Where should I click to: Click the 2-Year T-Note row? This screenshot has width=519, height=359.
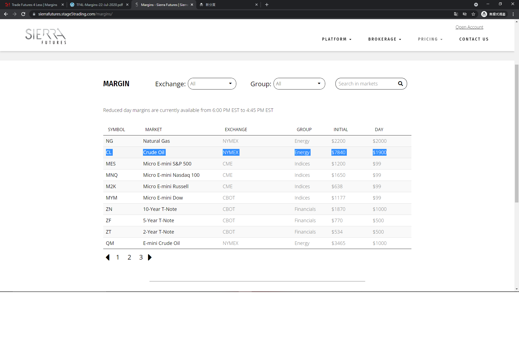click(x=257, y=232)
